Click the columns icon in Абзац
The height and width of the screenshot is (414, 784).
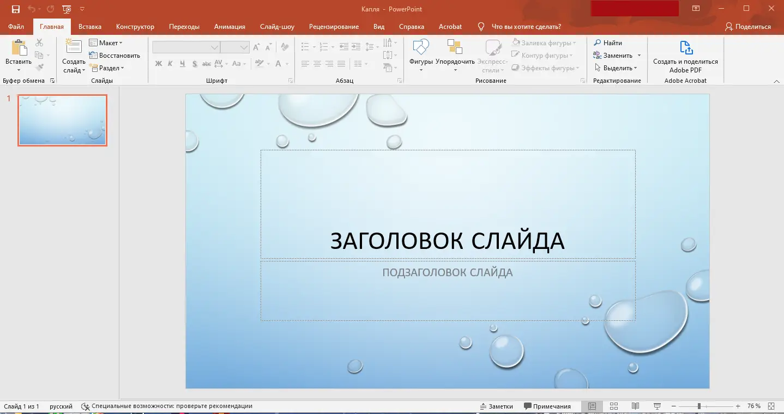(x=357, y=64)
